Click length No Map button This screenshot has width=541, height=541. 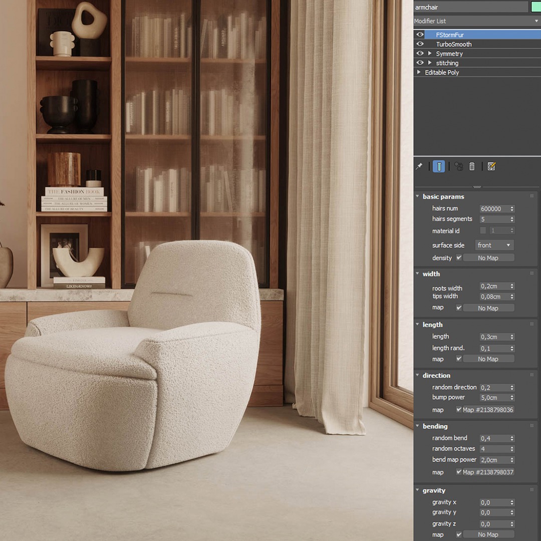point(488,359)
